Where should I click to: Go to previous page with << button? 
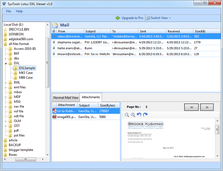coord(191,107)
